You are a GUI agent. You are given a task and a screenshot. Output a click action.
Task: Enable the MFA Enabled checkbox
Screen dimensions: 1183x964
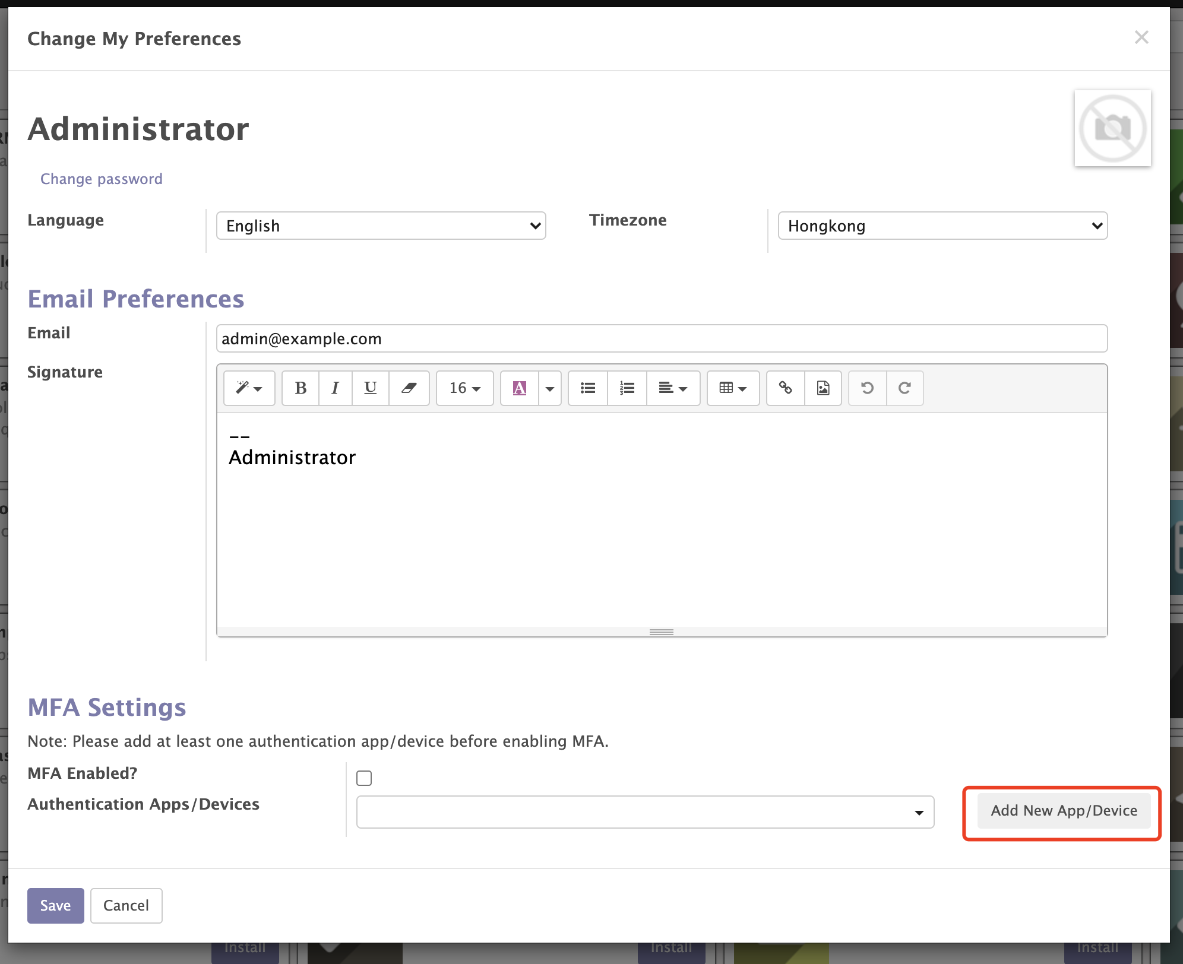point(363,778)
